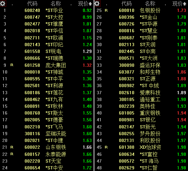Sort by the left 代码 column header

tap(32, 4)
